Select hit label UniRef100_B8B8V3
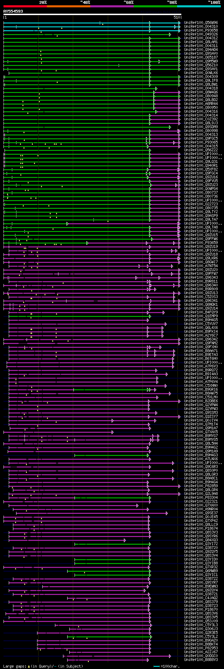This screenshot has width=224, height=669. (x=201, y=660)
